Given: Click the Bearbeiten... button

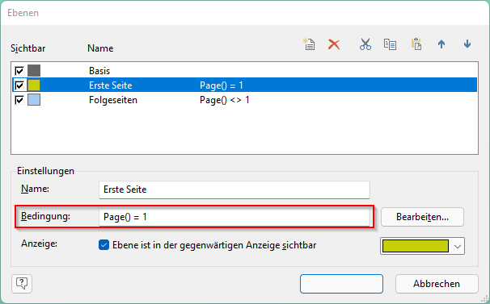Looking at the screenshot, I should (422, 217).
